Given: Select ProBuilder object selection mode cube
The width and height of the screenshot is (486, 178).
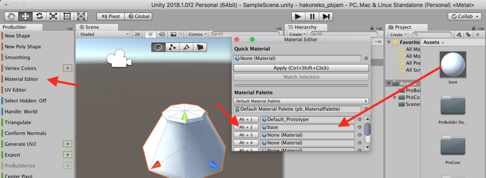Looking at the screenshot, I should (159, 47).
